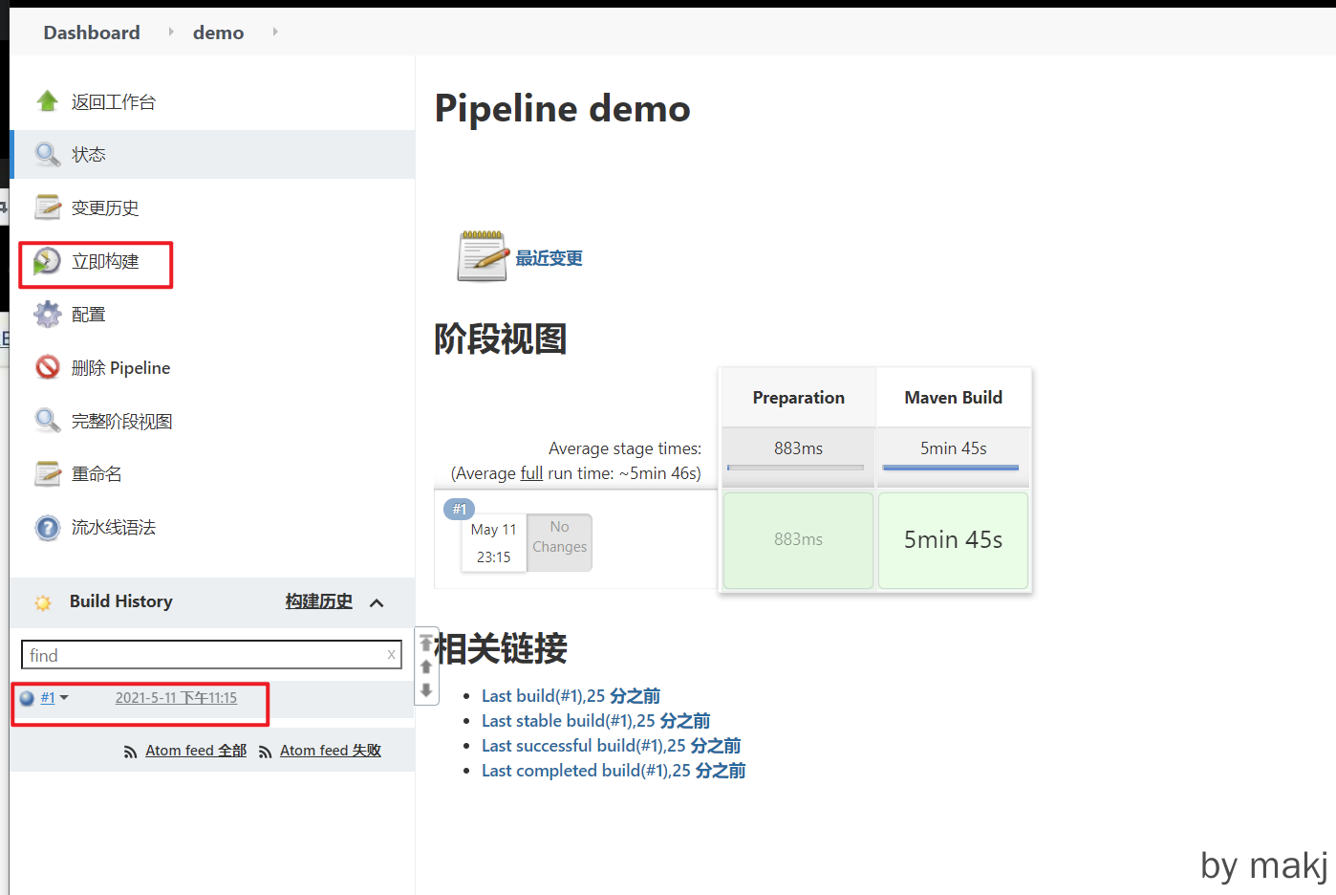Expand the breadcrumb arrow after demo

(x=275, y=32)
